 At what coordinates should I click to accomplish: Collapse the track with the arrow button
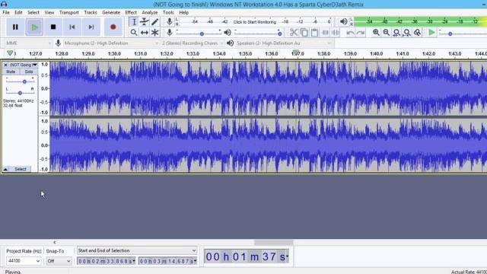[x=5, y=169]
